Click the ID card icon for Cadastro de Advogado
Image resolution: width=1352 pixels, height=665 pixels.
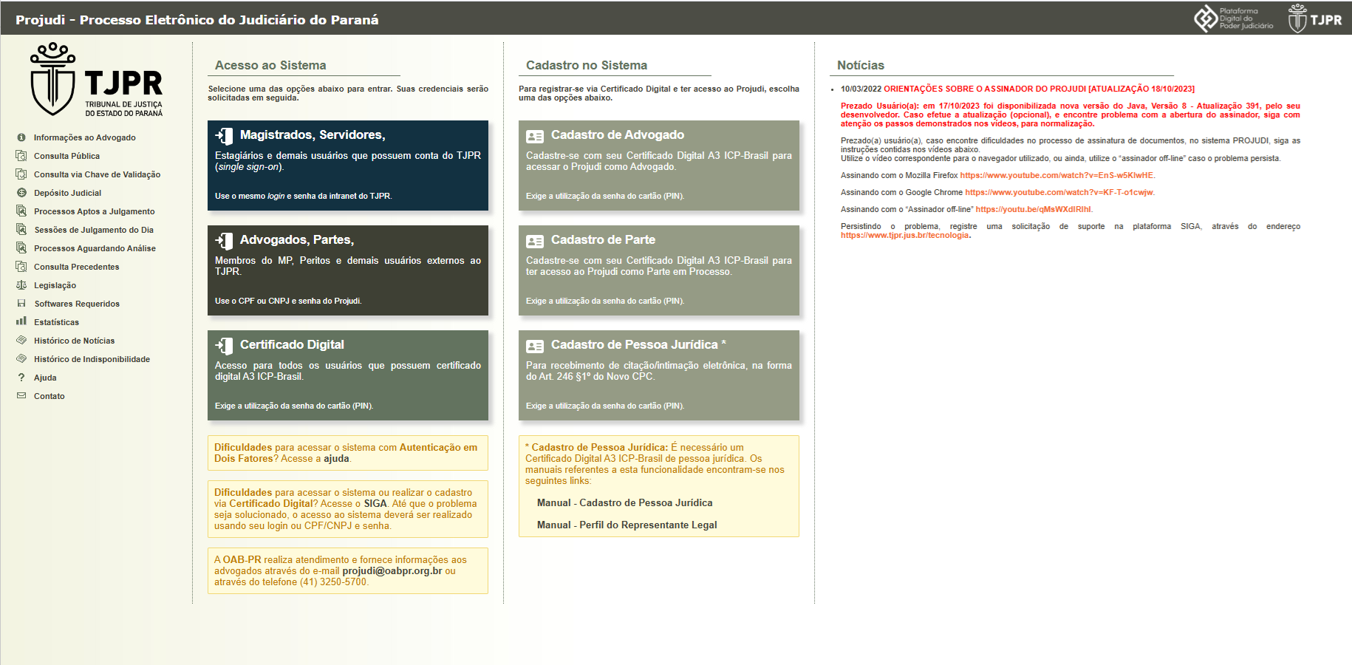(535, 136)
